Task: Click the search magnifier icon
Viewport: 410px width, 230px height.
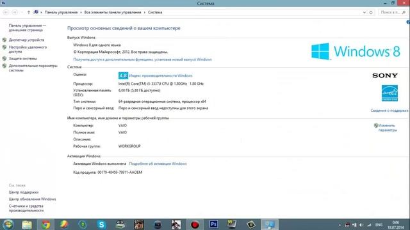Action: click(x=404, y=12)
